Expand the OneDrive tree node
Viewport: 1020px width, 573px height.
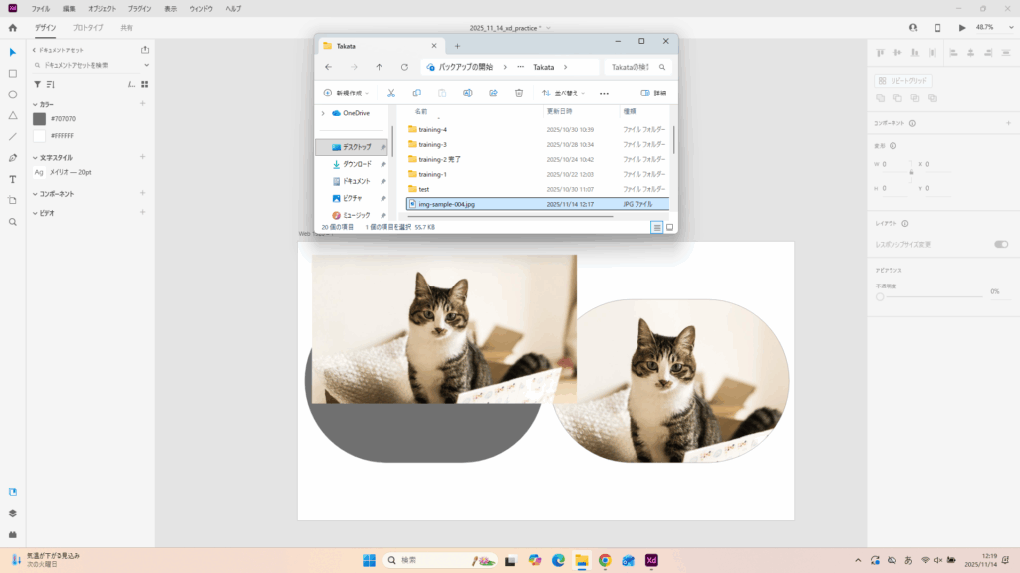pyautogui.click(x=322, y=113)
